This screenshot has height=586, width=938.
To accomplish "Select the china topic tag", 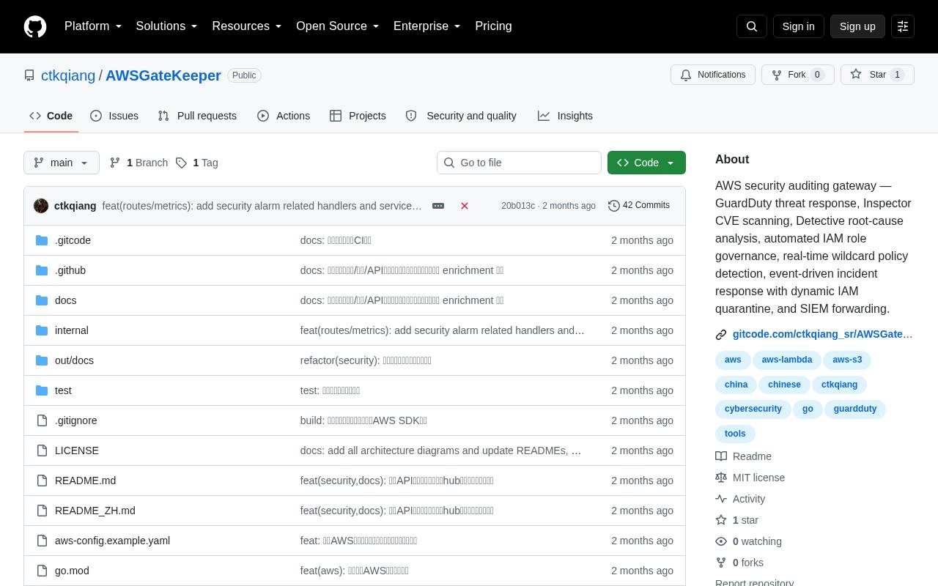I will pyautogui.click(x=736, y=385).
